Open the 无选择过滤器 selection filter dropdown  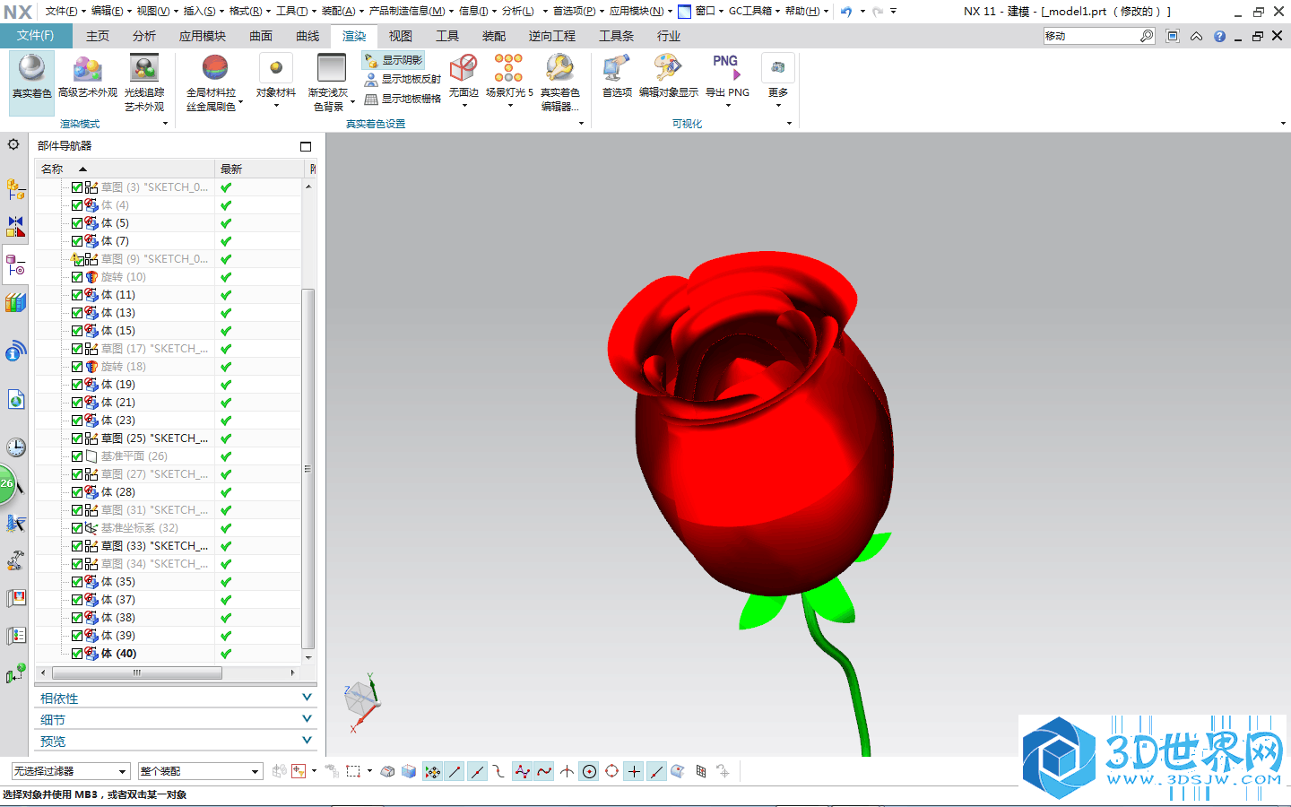(71, 771)
